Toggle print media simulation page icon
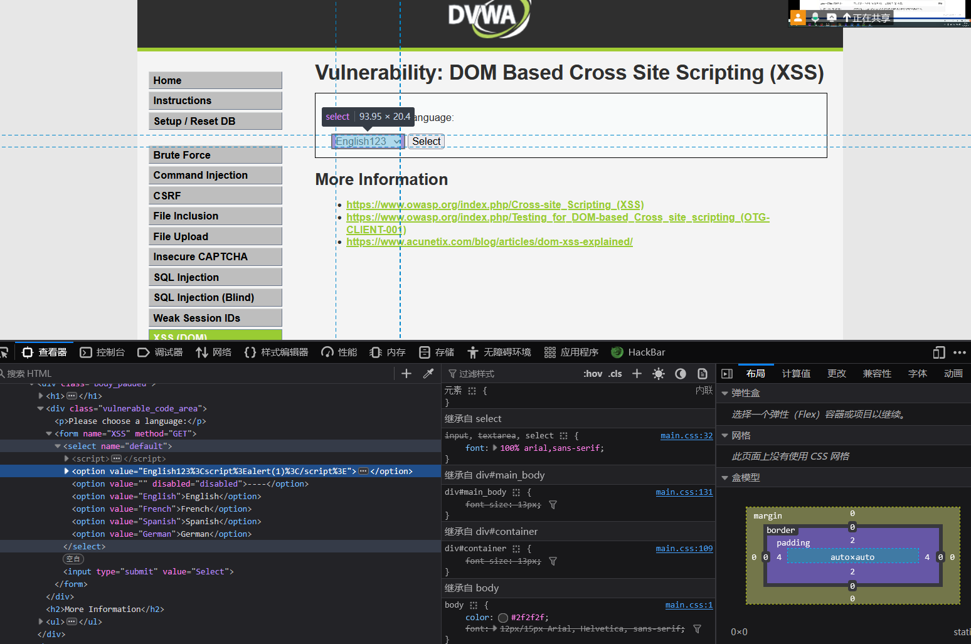Screen dimensions: 971x644 703,374
